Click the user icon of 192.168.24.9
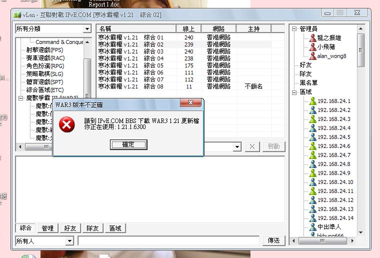The image size is (380, 258). 312,173
